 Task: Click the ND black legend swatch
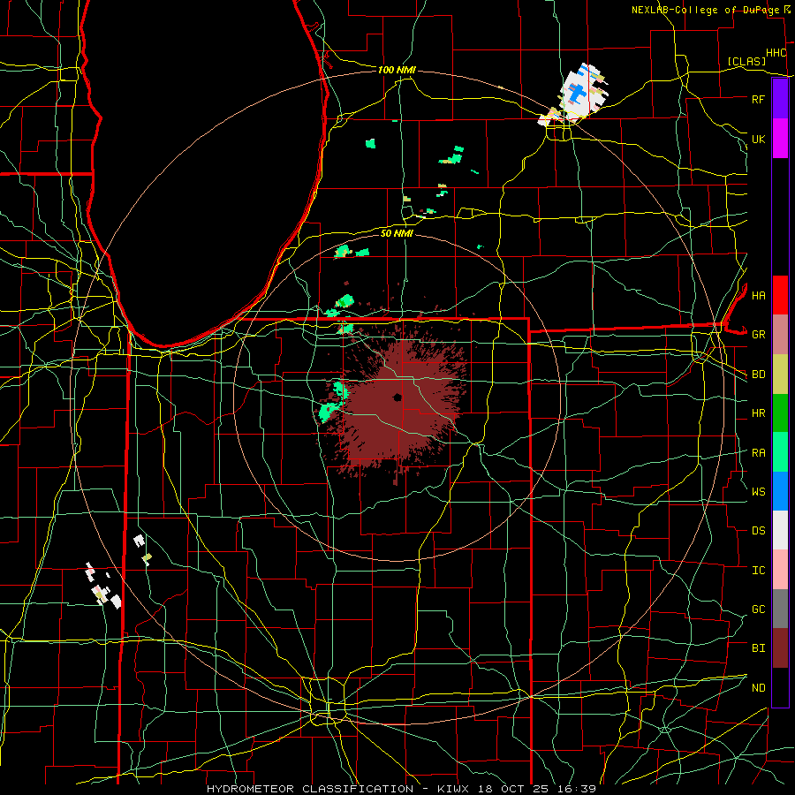click(780, 687)
